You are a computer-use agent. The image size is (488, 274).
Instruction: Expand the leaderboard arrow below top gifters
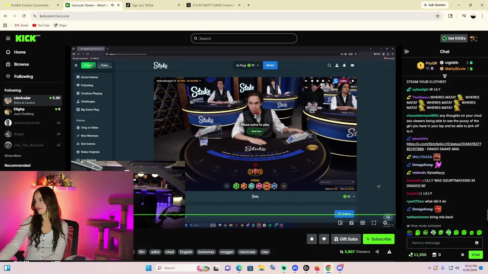click(445, 76)
